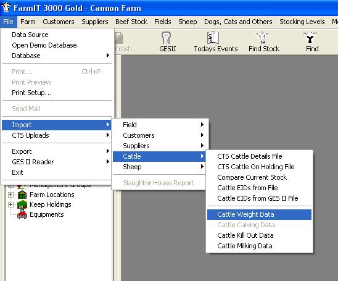
Task: Click the Find toolbar icon
Action: (310, 38)
